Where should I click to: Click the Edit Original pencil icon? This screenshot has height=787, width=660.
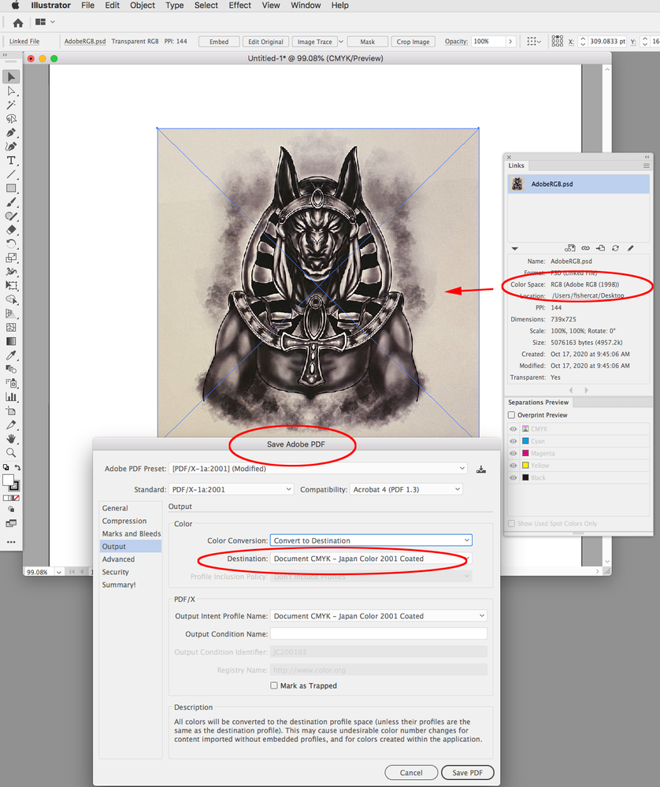point(630,248)
